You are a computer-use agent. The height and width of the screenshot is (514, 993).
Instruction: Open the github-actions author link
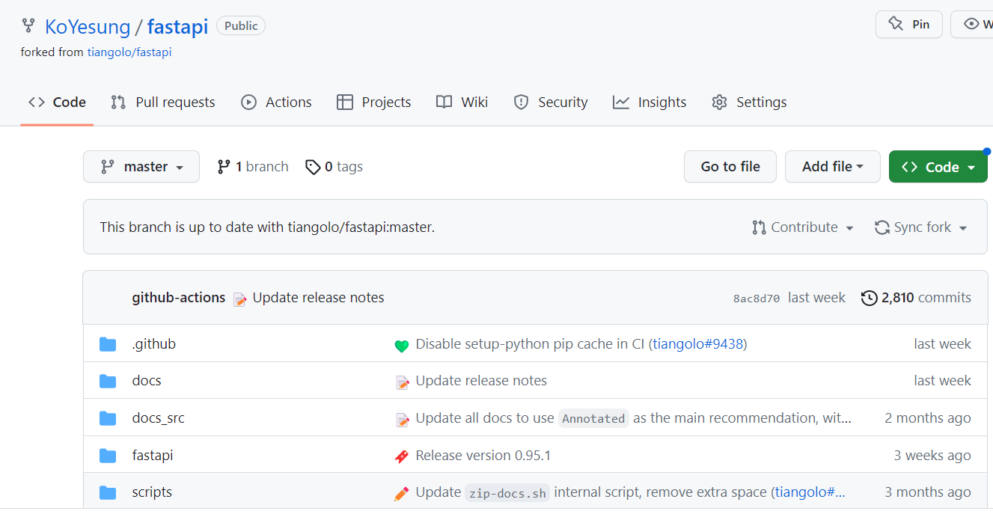point(179,298)
